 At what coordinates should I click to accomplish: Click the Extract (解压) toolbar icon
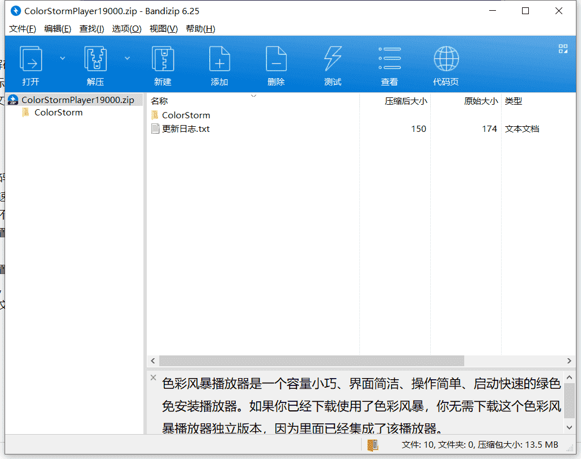[x=96, y=58]
